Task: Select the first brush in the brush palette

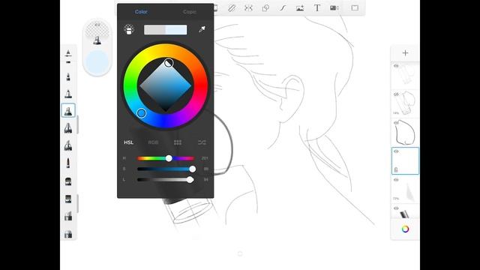Action: coord(68,76)
